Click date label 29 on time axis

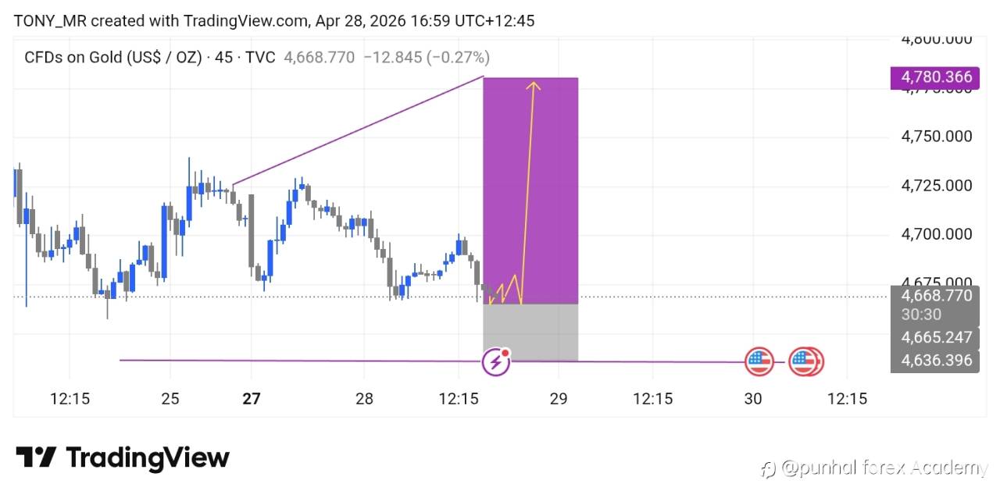(x=559, y=399)
